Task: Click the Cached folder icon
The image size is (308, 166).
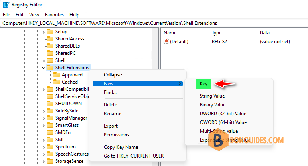Action: [x=57, y=82]
